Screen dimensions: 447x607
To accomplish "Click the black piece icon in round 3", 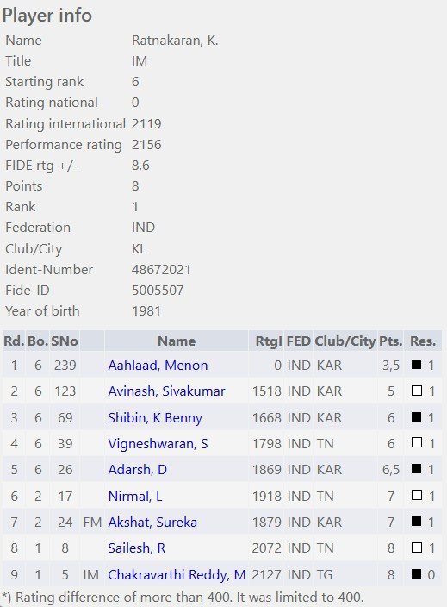I will coord(417,417).
